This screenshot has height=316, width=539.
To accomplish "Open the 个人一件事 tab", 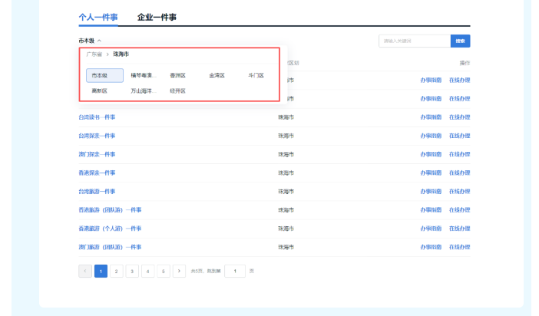I will point(98,16).
